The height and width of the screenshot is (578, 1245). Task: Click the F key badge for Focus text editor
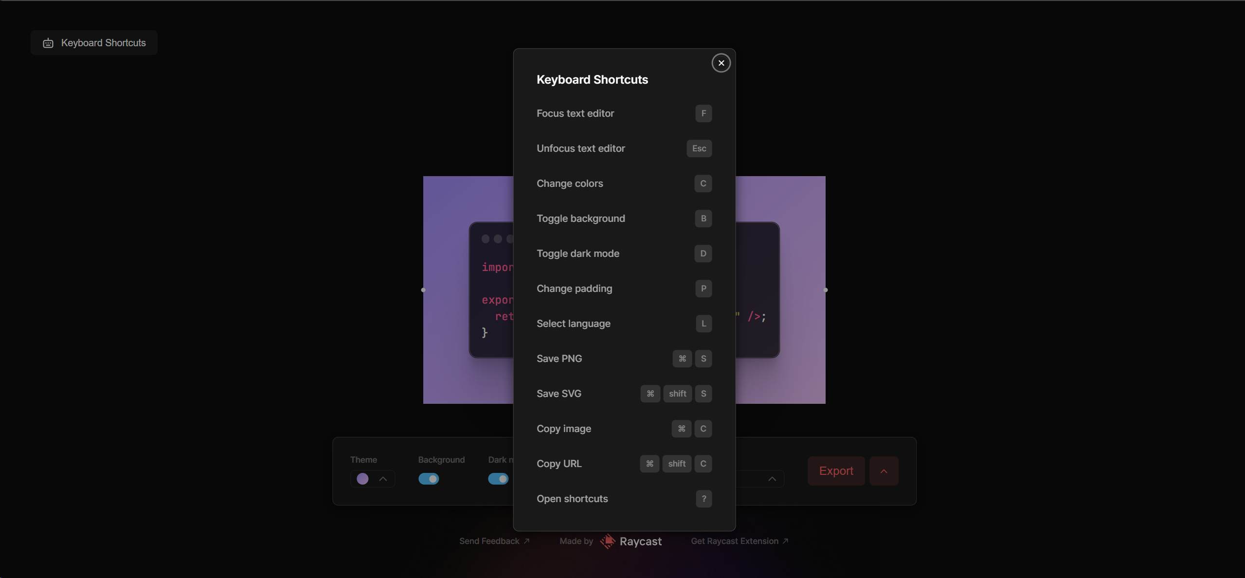[704, 113]
